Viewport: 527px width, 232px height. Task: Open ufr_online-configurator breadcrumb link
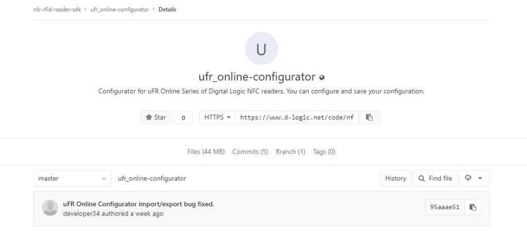(119, 9)
